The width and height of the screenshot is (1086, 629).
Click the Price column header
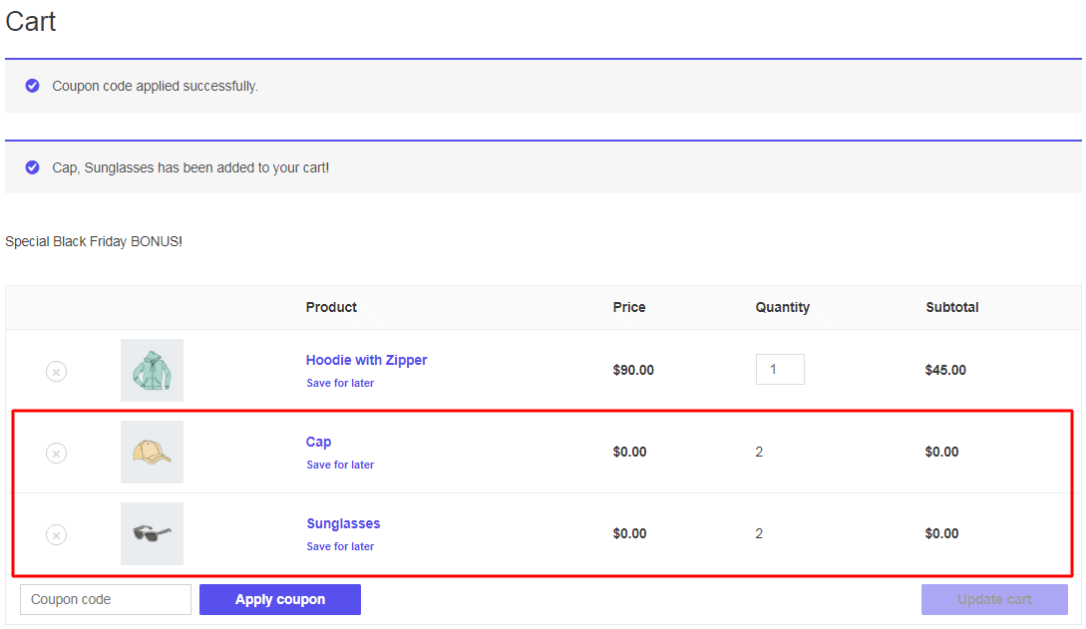pyautogui.click(x=629, y=307)
